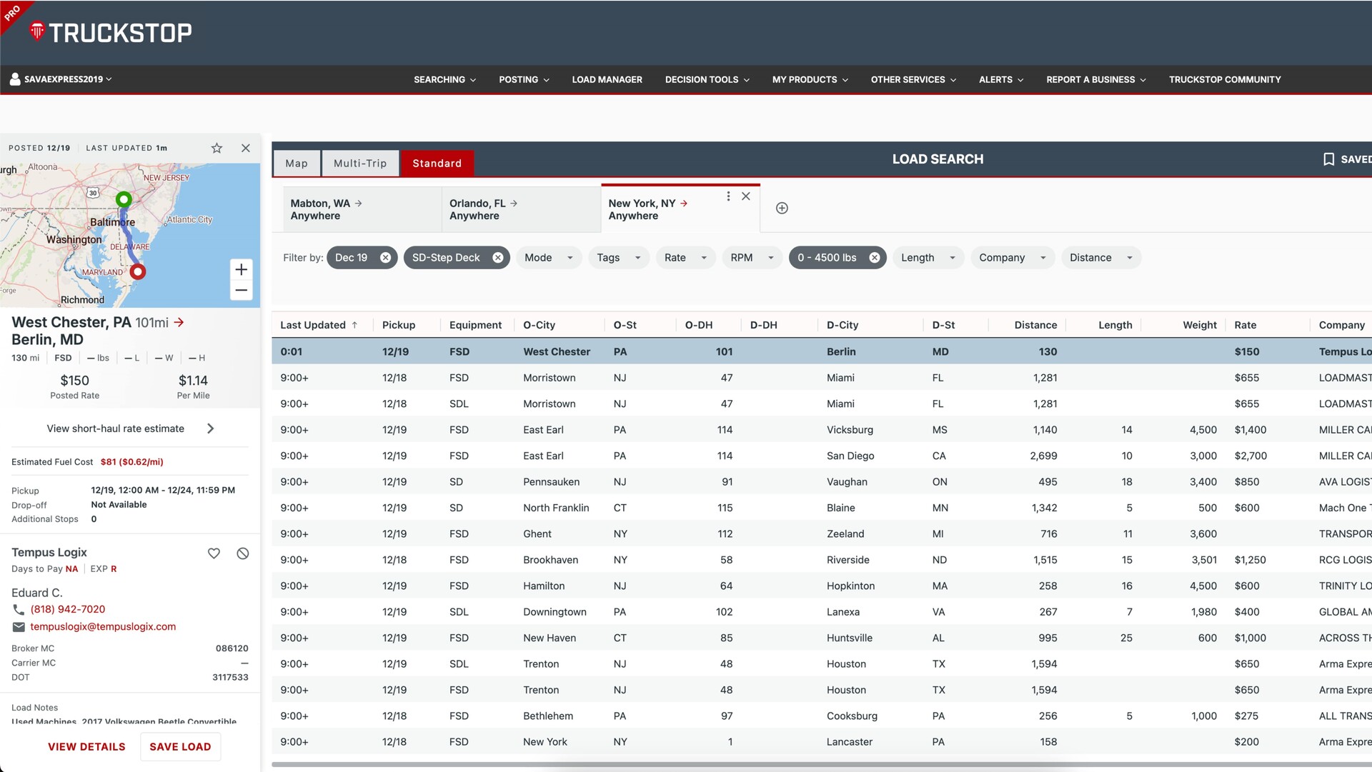Open saved searches bookmark
This screenshot has width=1372, height=772.
coord(1328,159)
